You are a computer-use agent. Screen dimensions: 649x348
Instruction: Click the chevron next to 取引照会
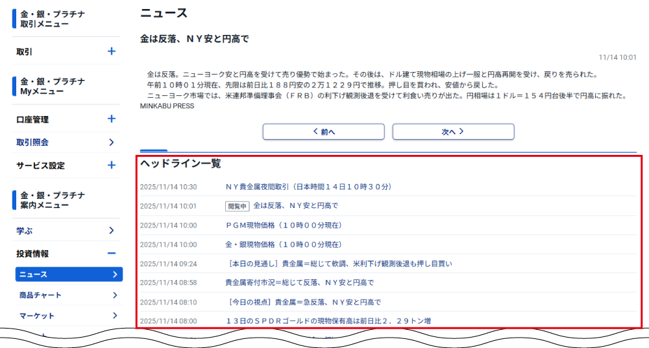pos(112,142)
